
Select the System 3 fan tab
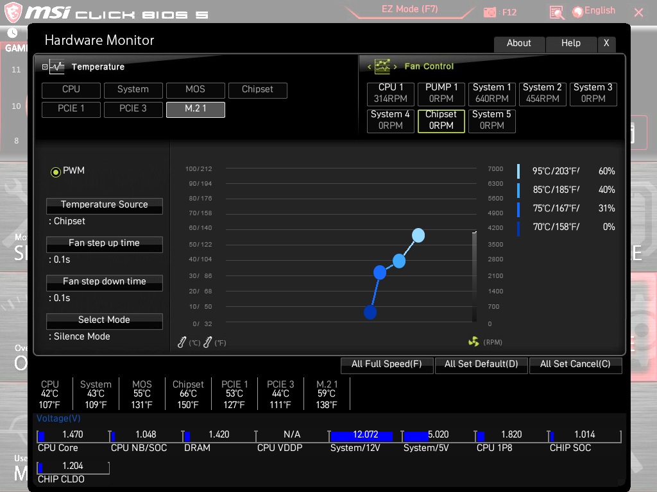(593, 94)
